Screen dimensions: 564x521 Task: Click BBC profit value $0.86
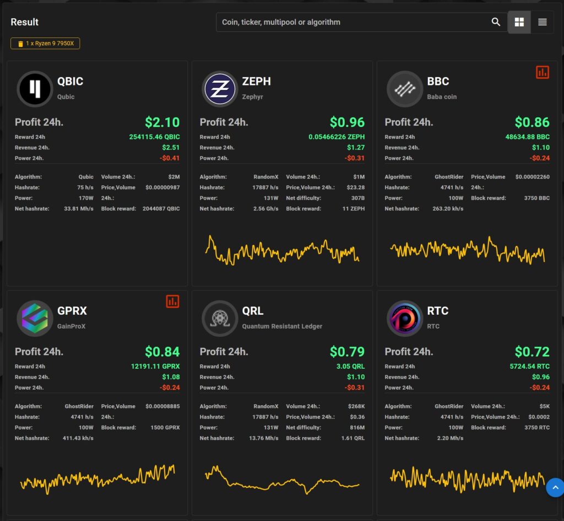coord(532,122)
